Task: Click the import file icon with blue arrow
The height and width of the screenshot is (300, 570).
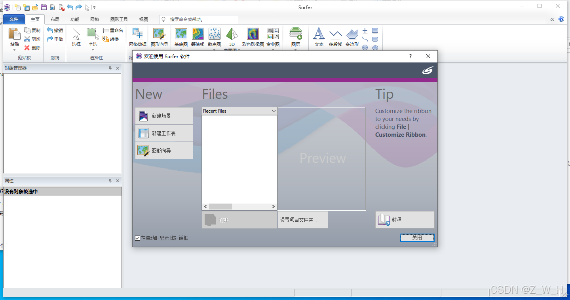Action: click(x=52, y=7)
